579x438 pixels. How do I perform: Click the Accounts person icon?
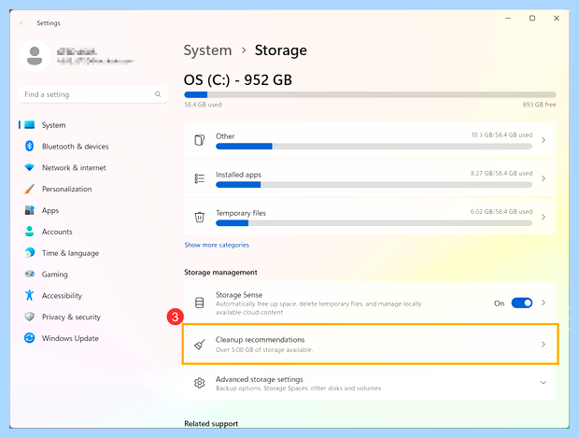[30, 232]
